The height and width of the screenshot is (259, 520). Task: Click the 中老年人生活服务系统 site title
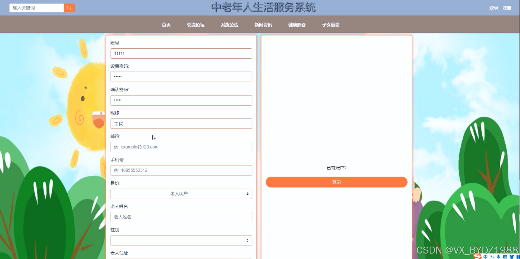click(263, 7)
